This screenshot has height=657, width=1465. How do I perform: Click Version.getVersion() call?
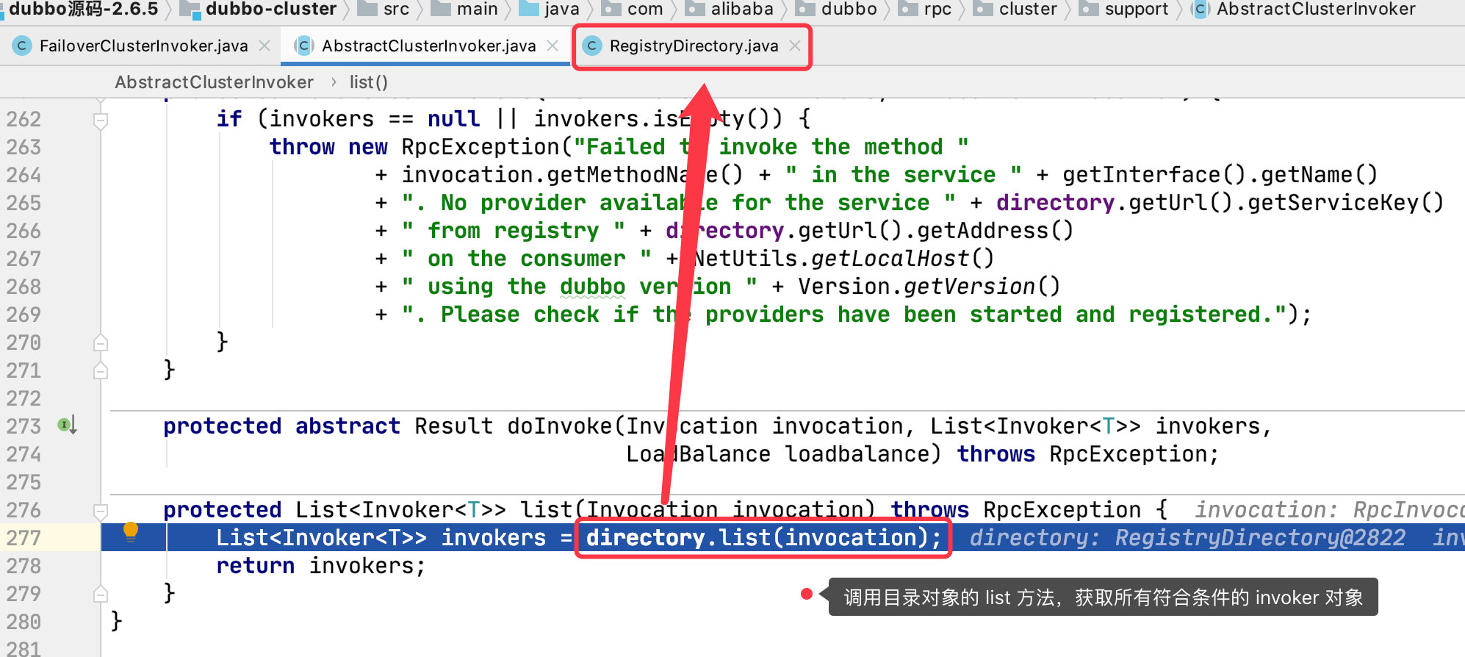(x=929, y=287)
